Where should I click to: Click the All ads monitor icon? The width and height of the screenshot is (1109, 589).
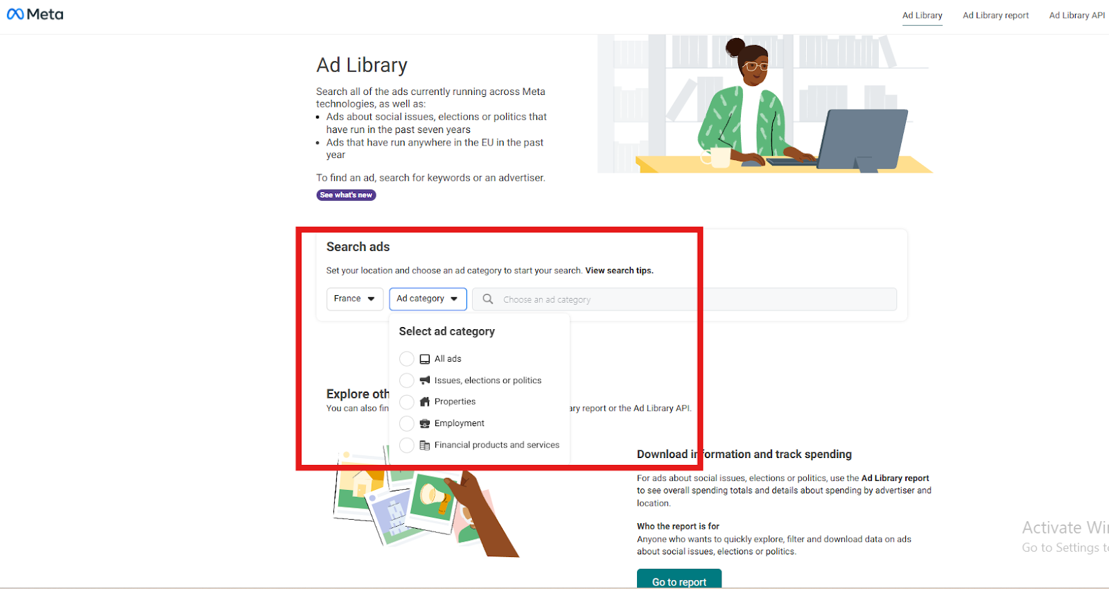[x=425, y=359]
